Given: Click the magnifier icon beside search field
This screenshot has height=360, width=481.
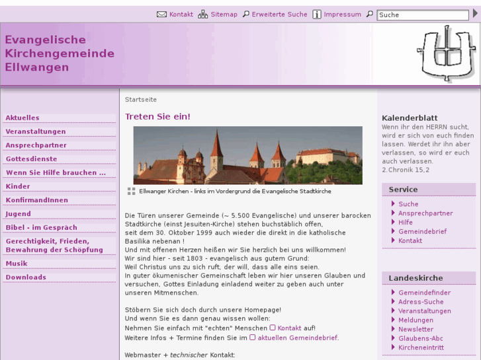Looking at the screenshot, I should click(x=370, y=15).
